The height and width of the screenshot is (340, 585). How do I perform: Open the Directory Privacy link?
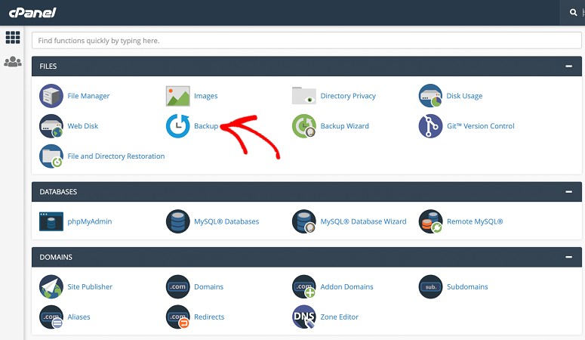pos(348,96)
